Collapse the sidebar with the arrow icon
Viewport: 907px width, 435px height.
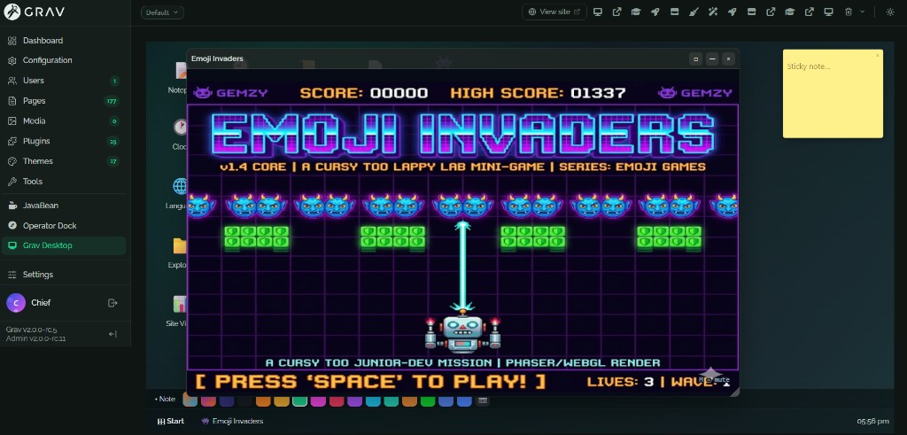pos(112,334)
